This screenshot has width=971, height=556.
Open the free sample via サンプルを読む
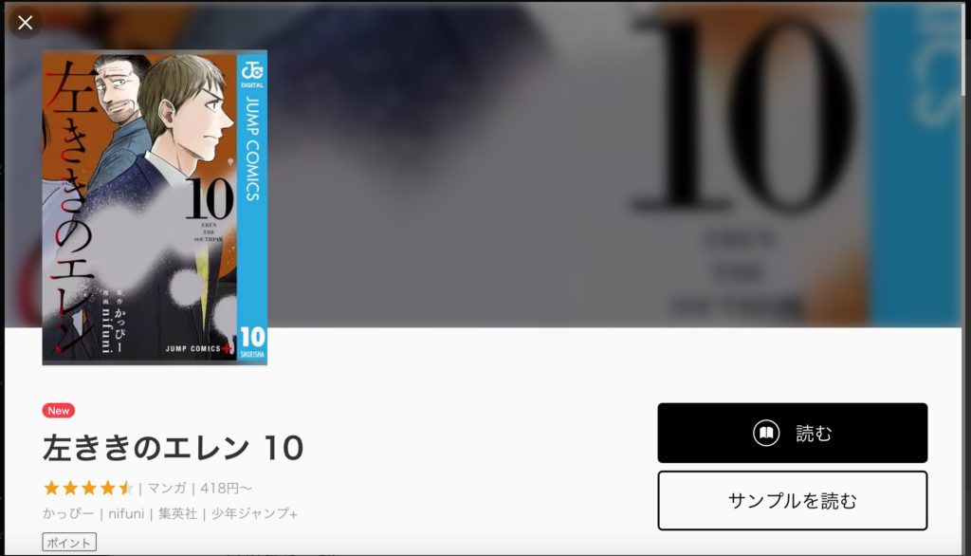[x=792, y=500]
